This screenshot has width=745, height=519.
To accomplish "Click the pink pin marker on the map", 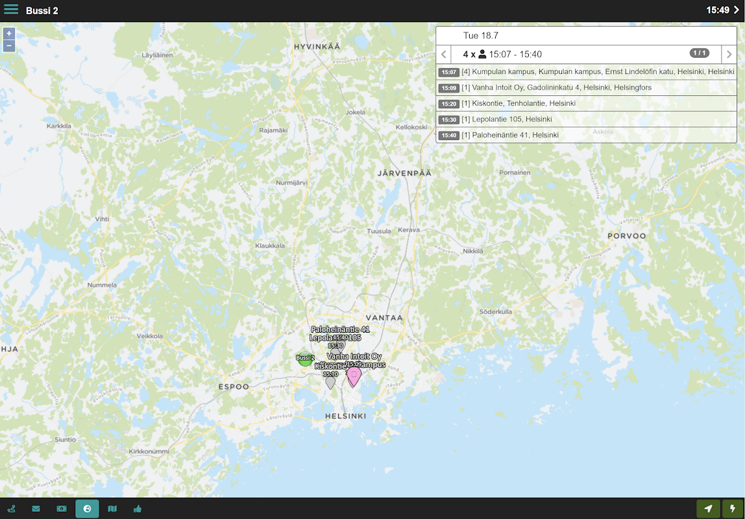I will (x=354, y=377).
